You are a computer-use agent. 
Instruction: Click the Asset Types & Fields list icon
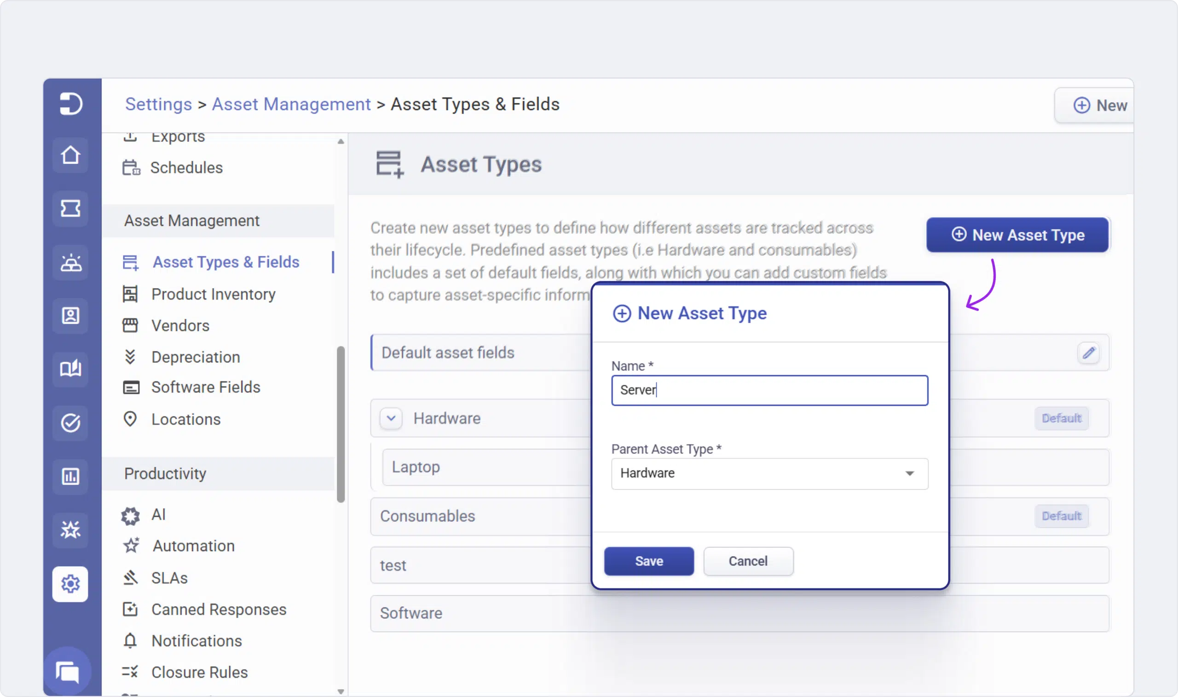pos(131,263)
